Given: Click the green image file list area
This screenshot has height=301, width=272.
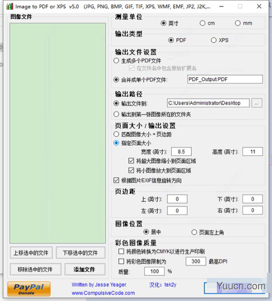Looking at the screenshot, I should tap(58, 133).
